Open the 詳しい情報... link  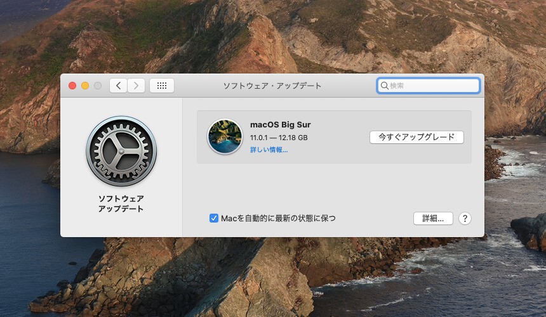269,150
